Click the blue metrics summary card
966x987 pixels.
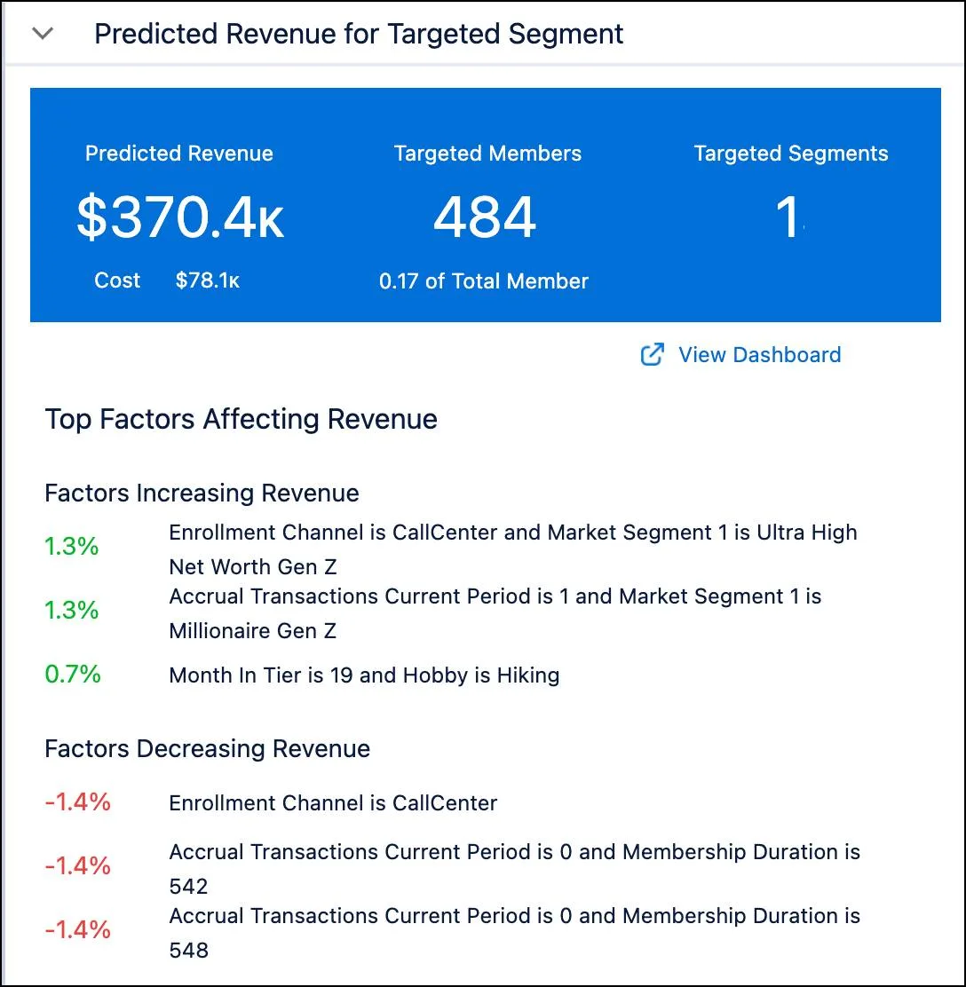(x=484, y=203)
